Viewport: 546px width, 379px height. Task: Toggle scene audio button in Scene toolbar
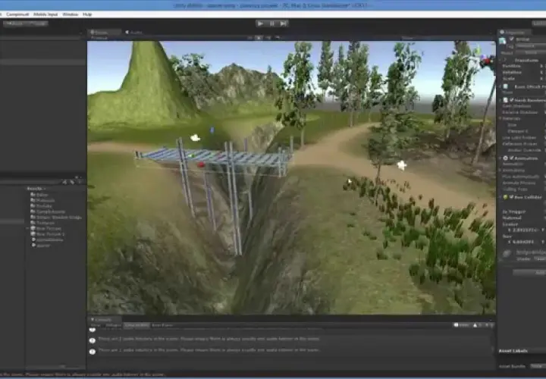[x=268, y=38]
